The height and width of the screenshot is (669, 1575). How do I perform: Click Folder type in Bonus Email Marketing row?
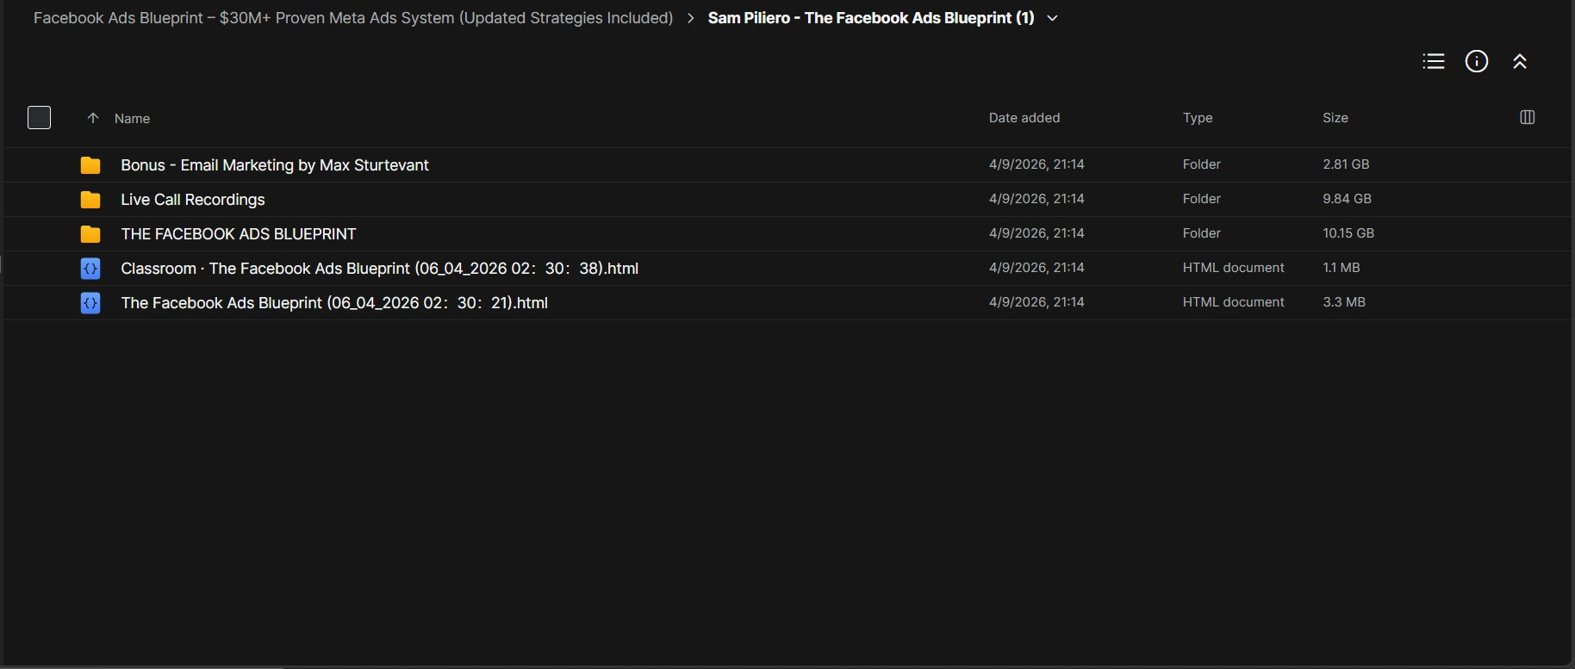click(x=1202, y=164)
